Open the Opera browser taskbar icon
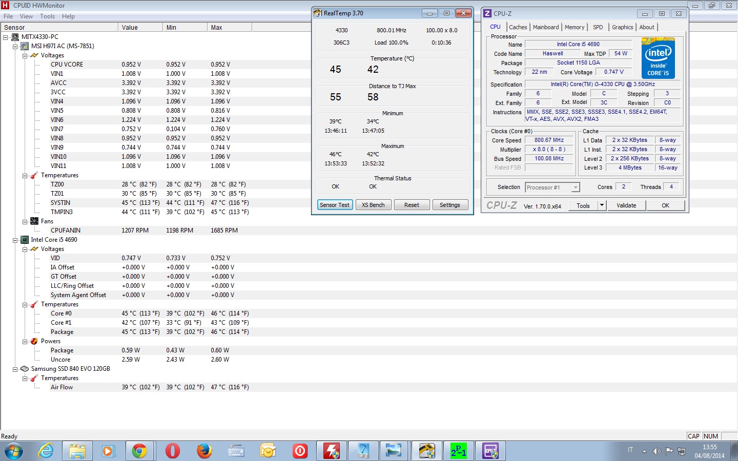The height and width of the screenshot is (461, 738). click(173, 451)
